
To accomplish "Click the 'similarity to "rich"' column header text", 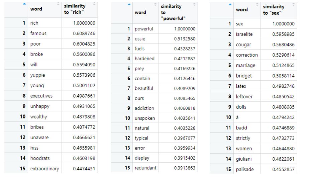I will point(75,9).
